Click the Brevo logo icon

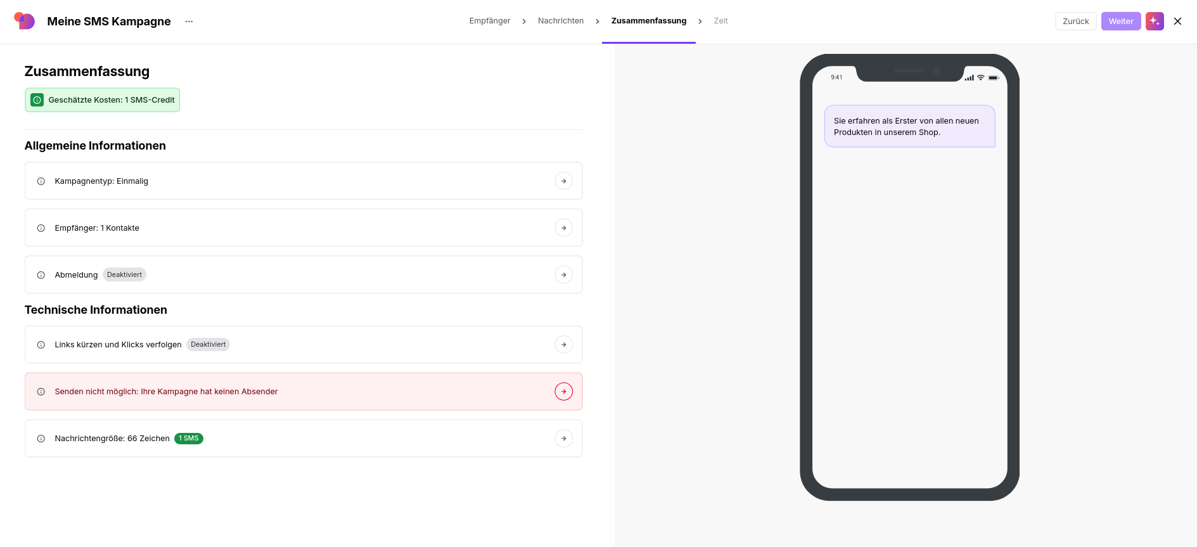click(24, 21)
